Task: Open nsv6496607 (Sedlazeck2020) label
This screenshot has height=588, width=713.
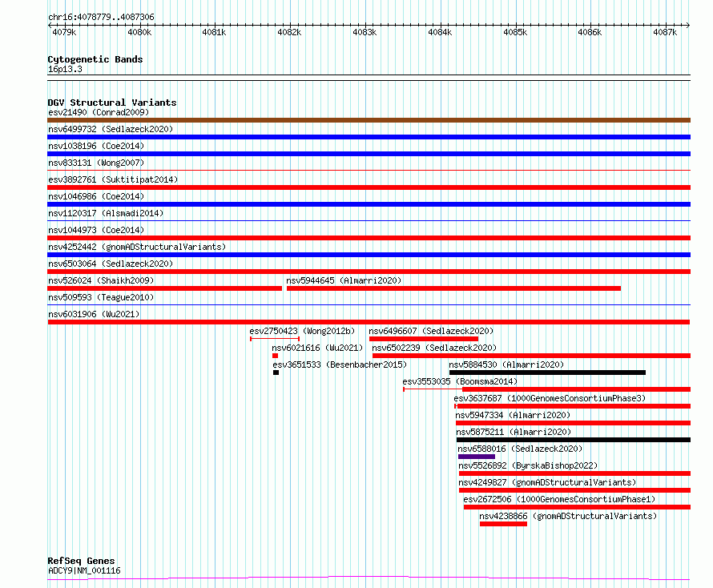Action: 431,331
